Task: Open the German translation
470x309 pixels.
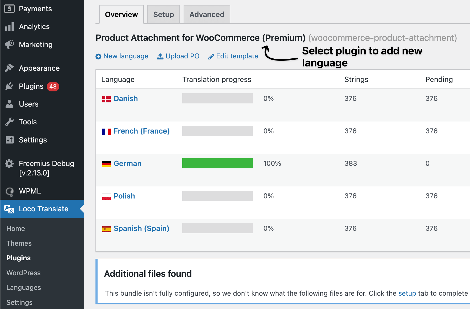Action: click(127, 163)
